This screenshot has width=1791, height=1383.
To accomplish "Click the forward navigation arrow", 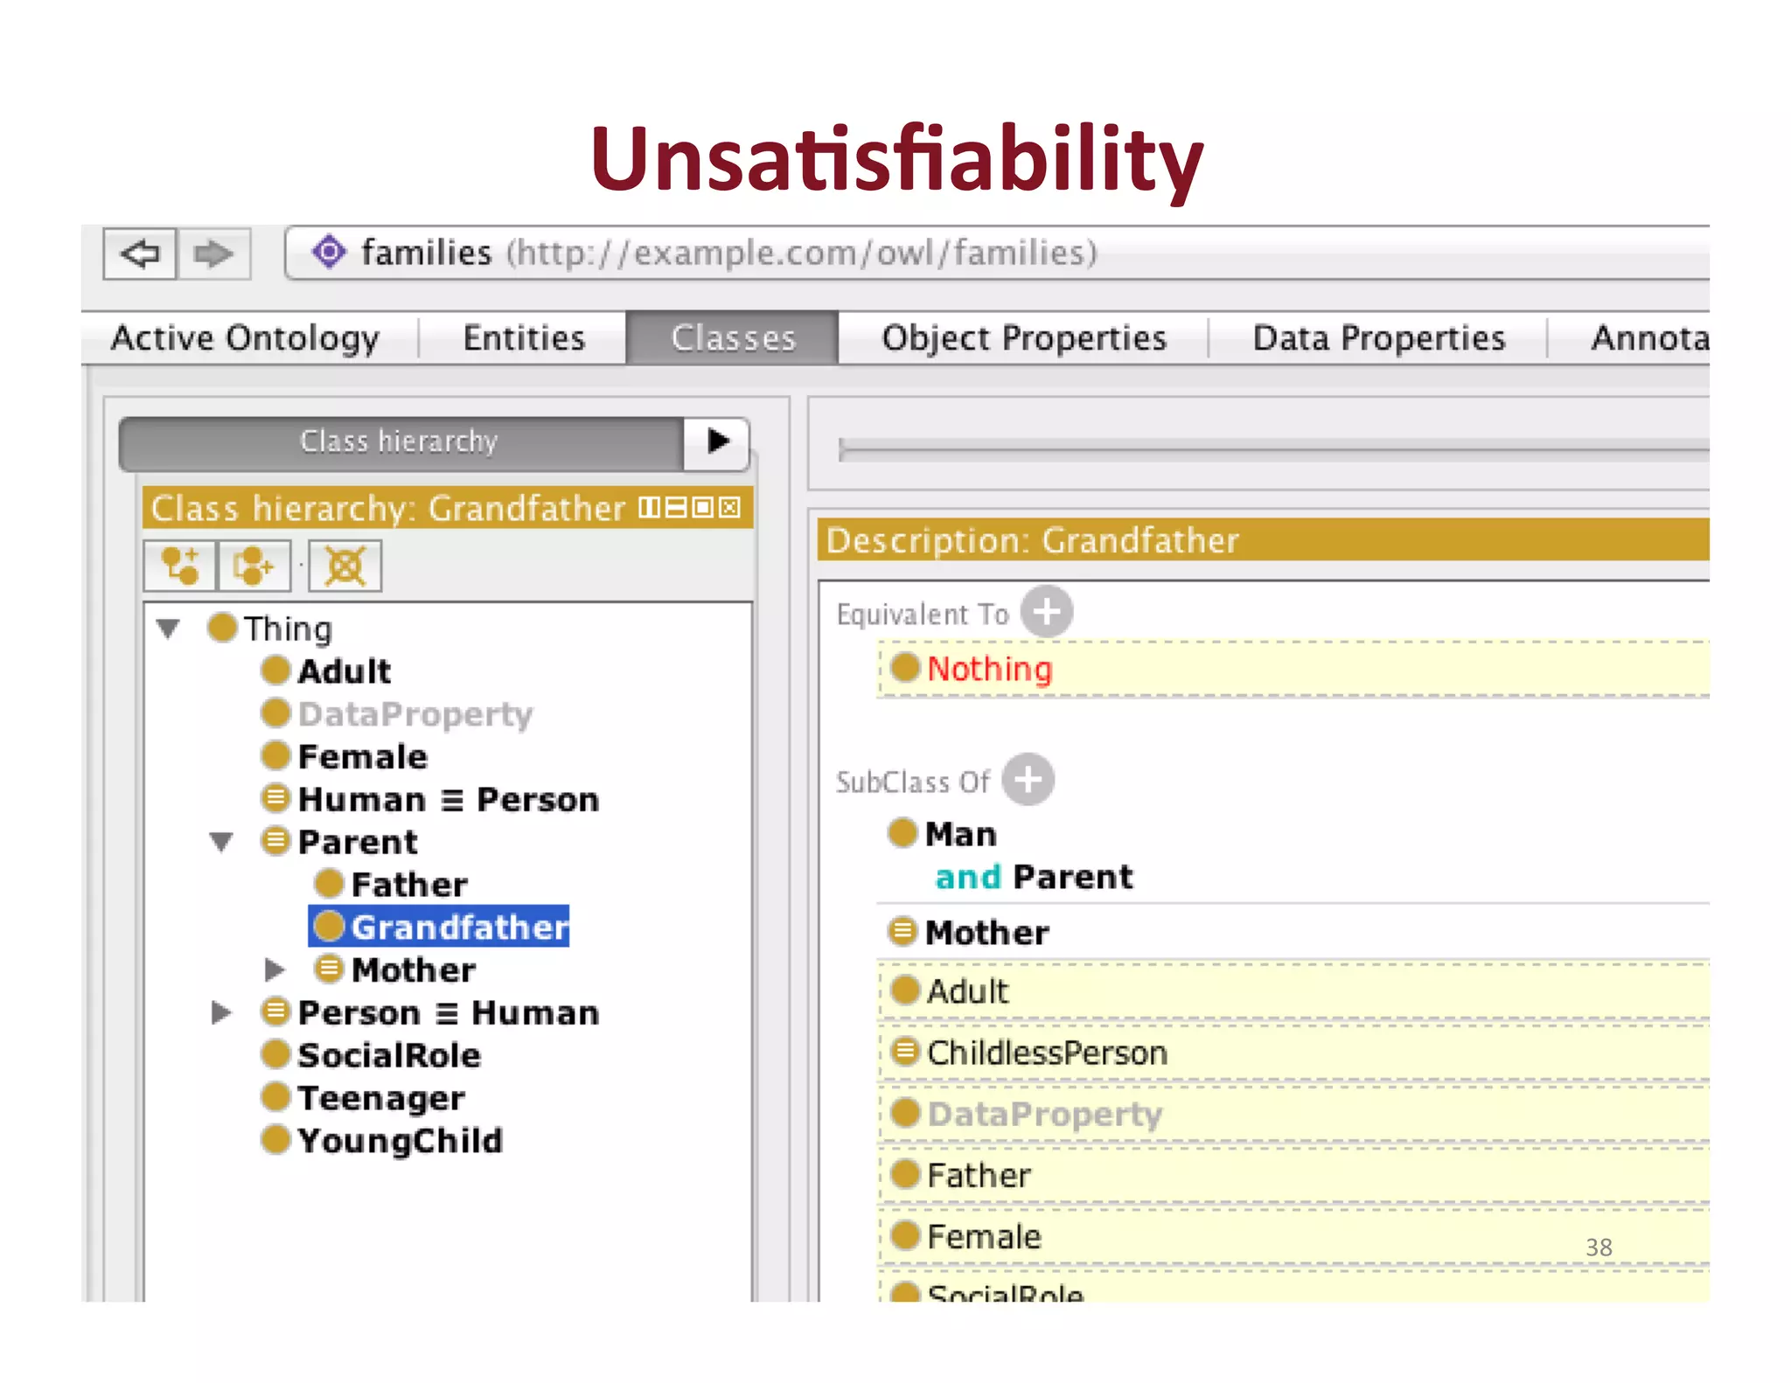I will point(214,254).
